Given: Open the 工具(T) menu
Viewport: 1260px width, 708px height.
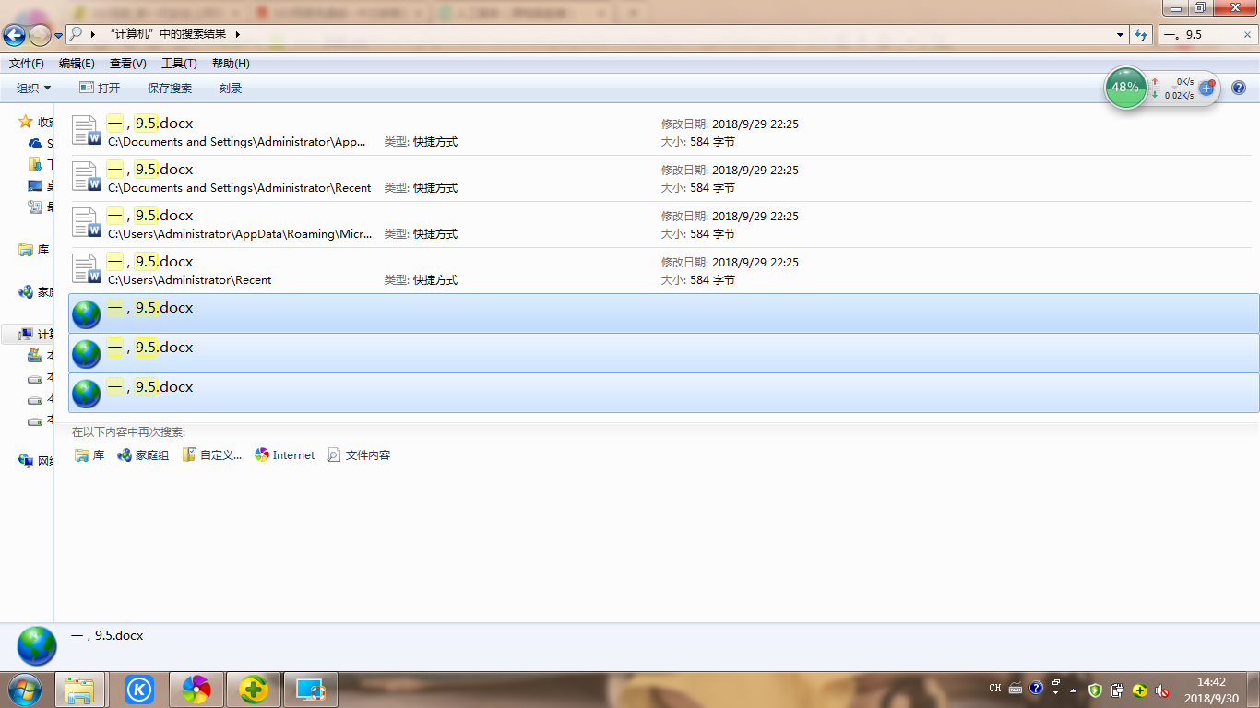Looking at the screenshot, I should point(179,64).
